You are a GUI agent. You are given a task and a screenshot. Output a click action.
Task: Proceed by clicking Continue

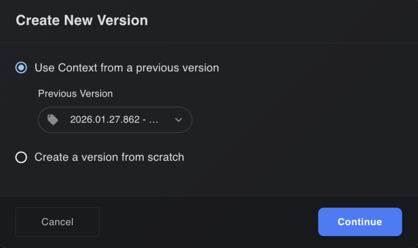pyautogui.click(x=360, y=222)
